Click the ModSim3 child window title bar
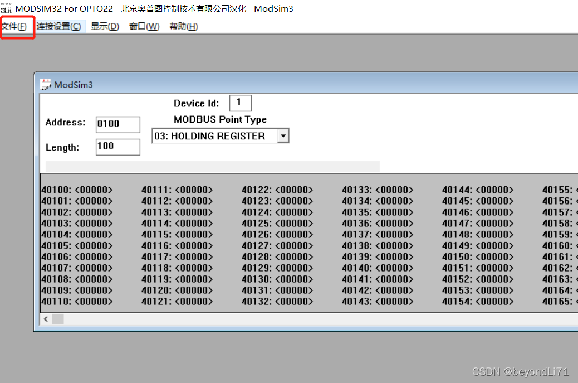 tap(307, 84)
